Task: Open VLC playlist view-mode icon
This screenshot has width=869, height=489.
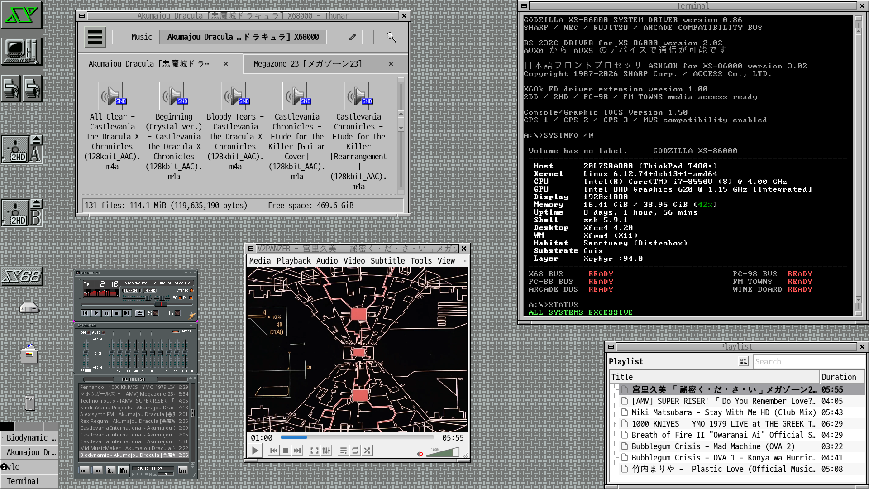Action: click(x=743, y=361)
